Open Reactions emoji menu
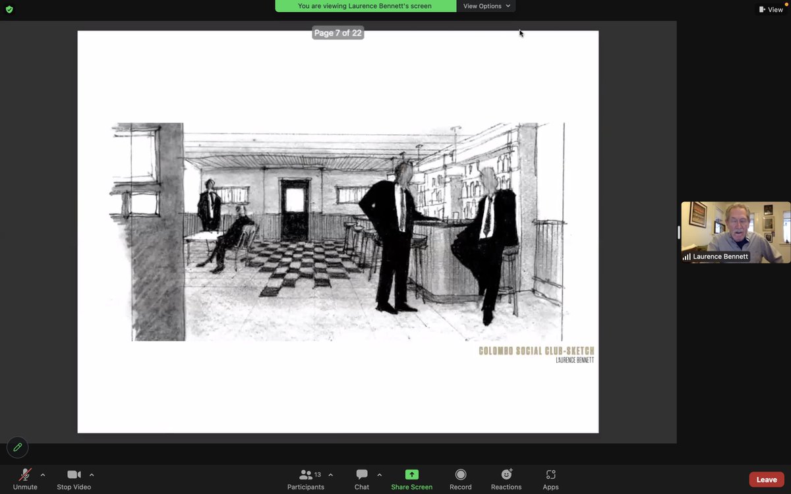The width and height of the screenshot is (791, 494). point(506,479)
